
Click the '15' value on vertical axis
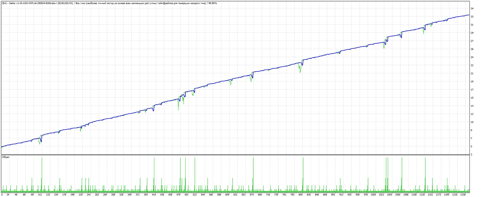coord(472,98)
